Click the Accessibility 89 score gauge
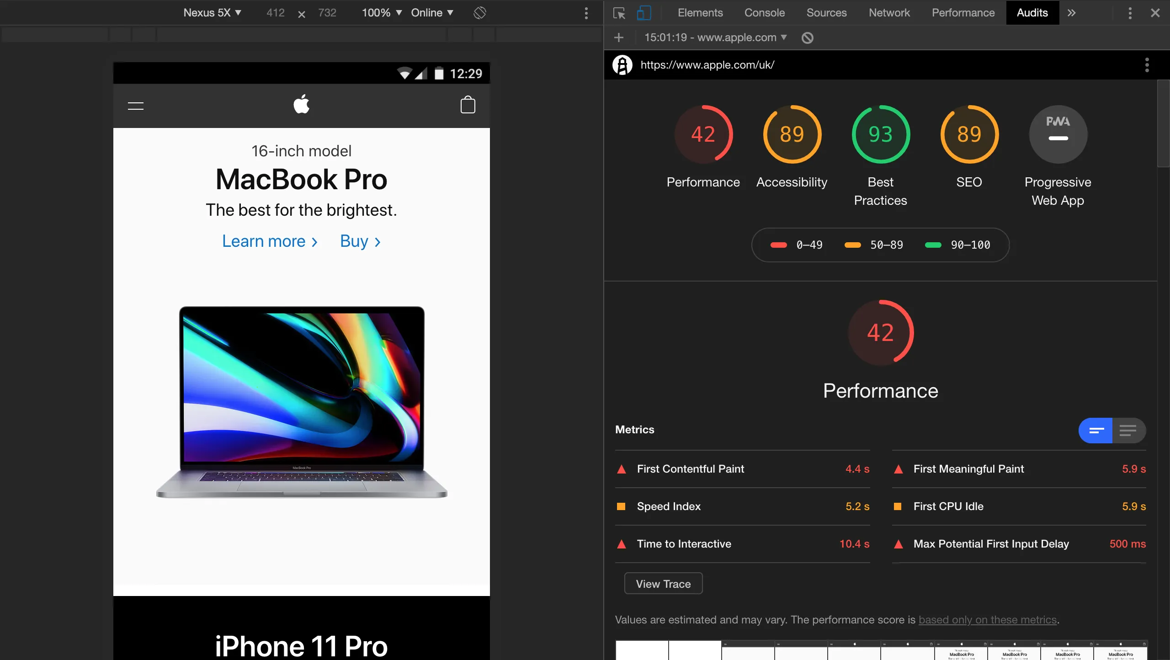 click(x=792, y=134)
